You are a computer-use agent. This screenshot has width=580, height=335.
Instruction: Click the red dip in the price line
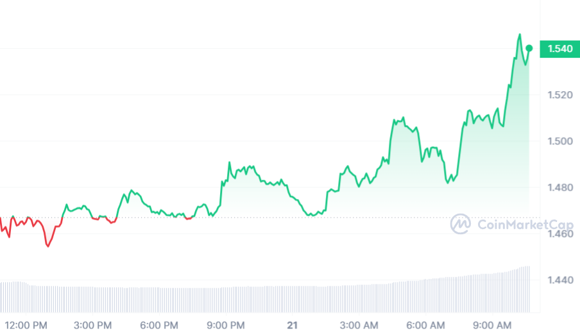click(x=47, y=246)
